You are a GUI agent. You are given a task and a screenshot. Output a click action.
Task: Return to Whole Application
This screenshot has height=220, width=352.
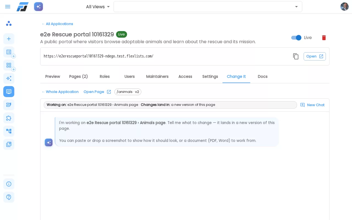click(x=60, y=92)
